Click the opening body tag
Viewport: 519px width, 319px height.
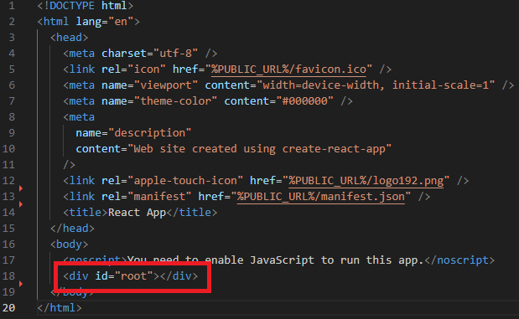coord(70,244)
